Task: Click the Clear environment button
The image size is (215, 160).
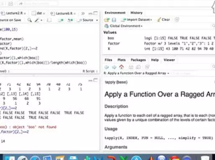Action: pyautogui.click(x=163, y=20)
